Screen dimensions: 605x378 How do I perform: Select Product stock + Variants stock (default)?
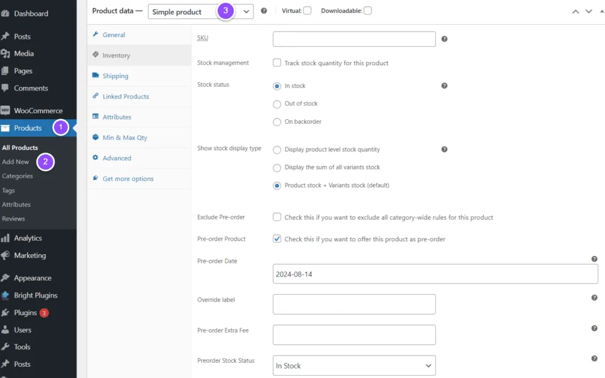pyautogui.click(x=277, y=185)
